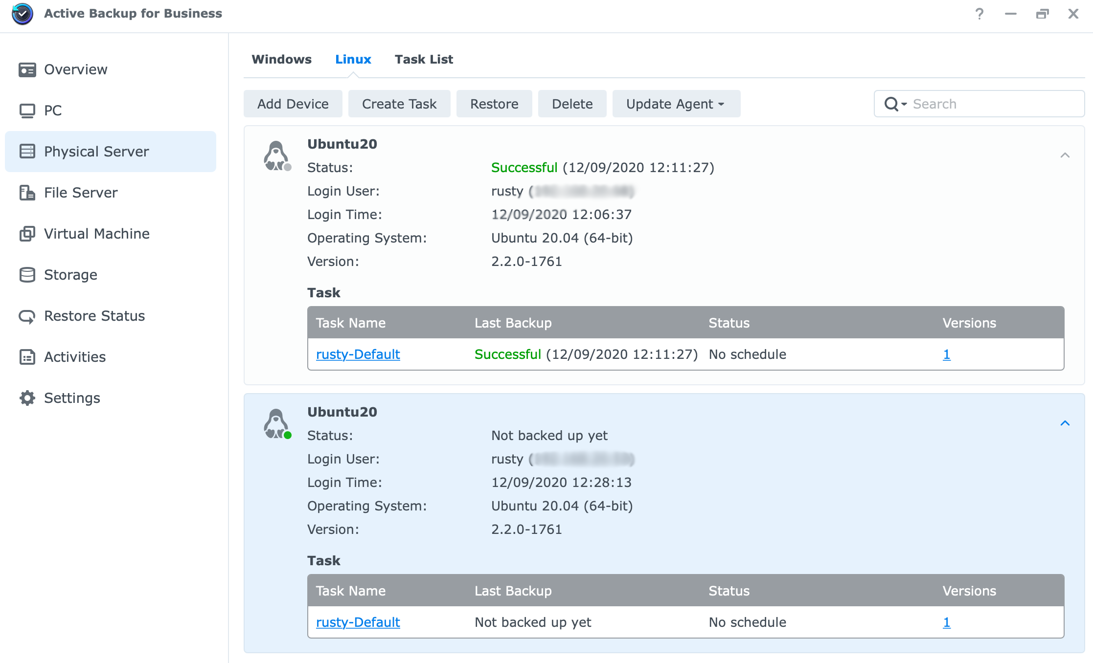Screen dimensions: 1093x663
Task: Click the Settings gear sidebar icon
Action: (x=27, y=398)
